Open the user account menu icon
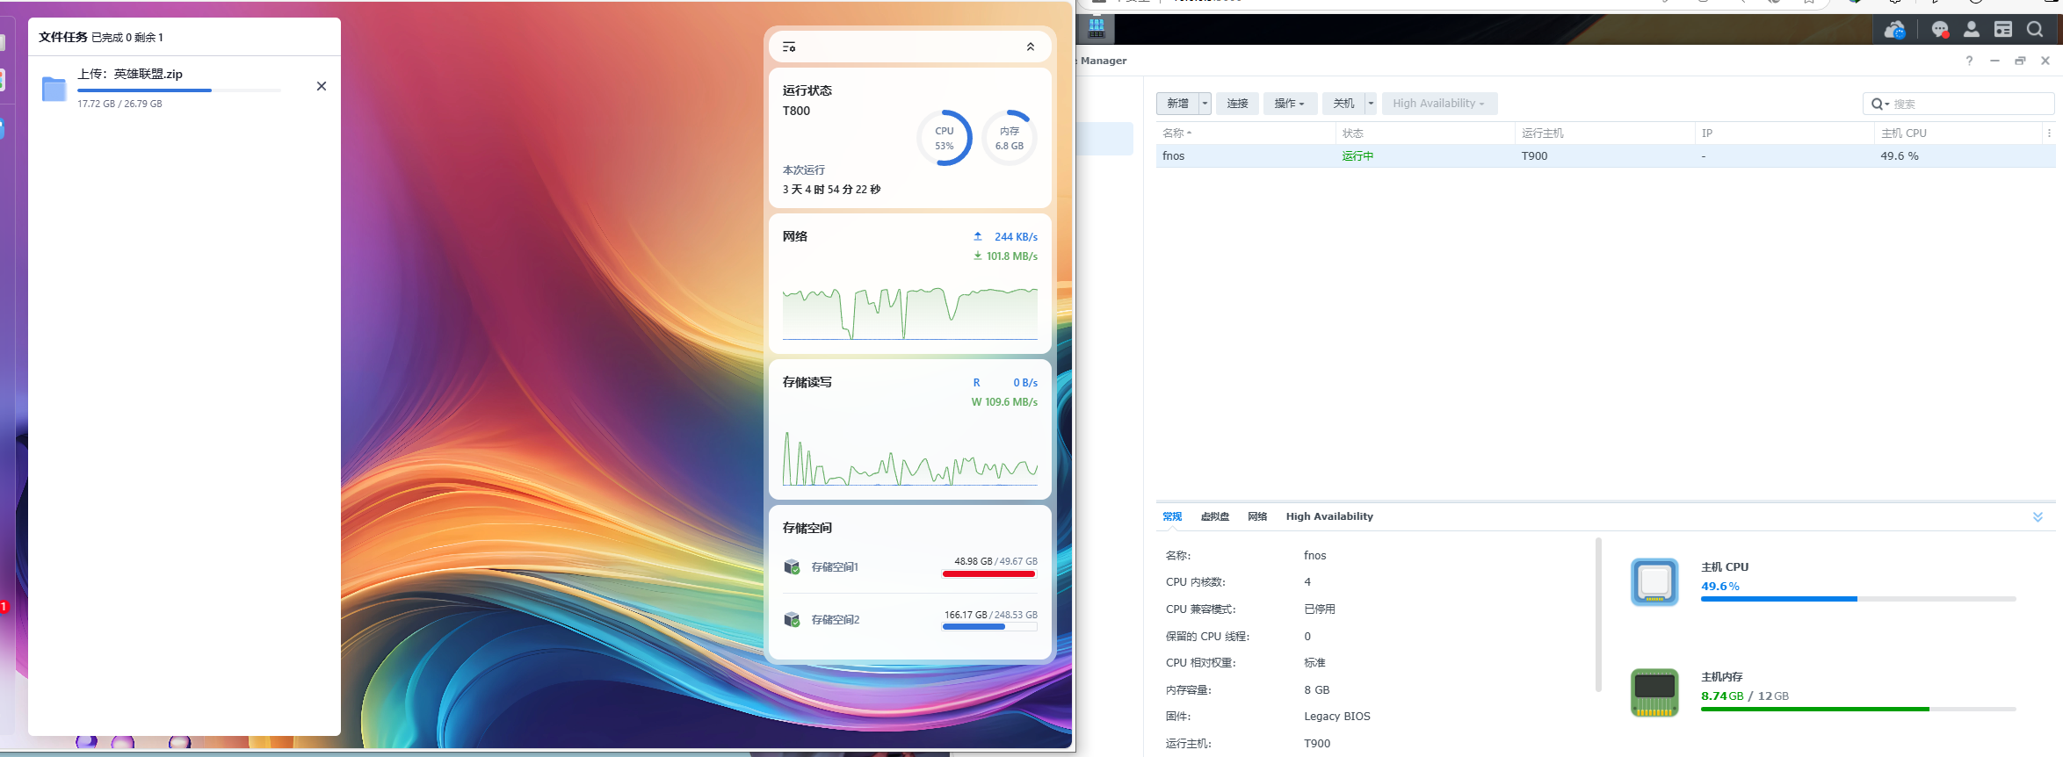 click(1972, 30)
